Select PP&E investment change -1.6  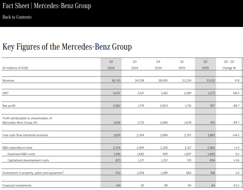237,173
